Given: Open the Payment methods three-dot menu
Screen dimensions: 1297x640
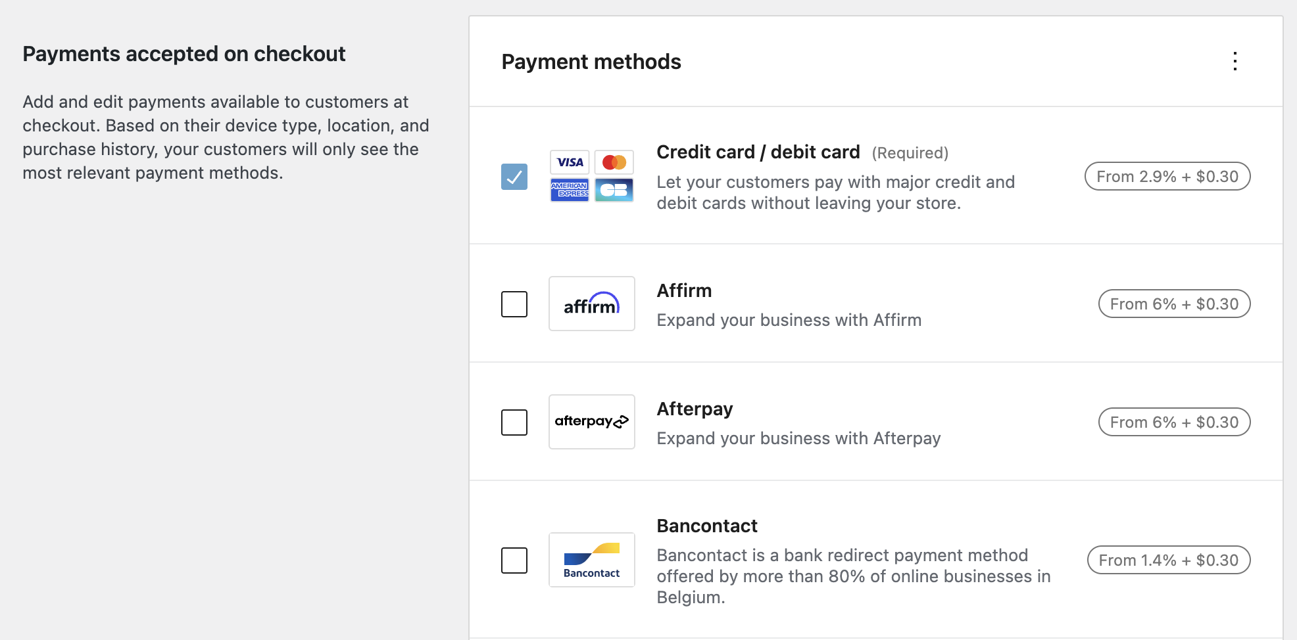Looking at the screenshot, I should [1235, 61].
